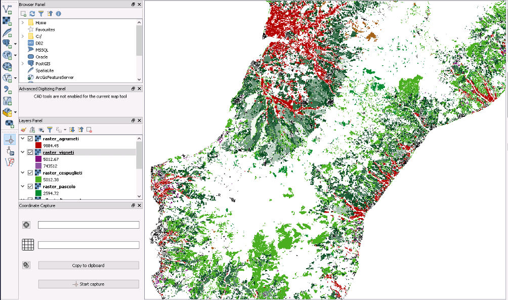Viewport: 508px width, 300px height.
Task: Activate the Coordinate Capture crosshair tool
Action: click(x=9, y=139)
